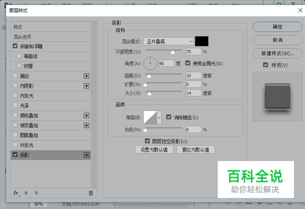This screenshot has width=305, height=209.
Task: Click the 大小 field showing 14
Action: tap(193, 93)
